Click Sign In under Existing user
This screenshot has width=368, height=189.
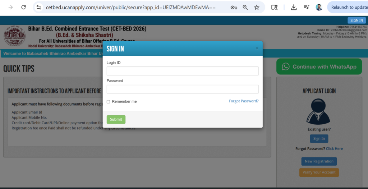click(319, 139)
